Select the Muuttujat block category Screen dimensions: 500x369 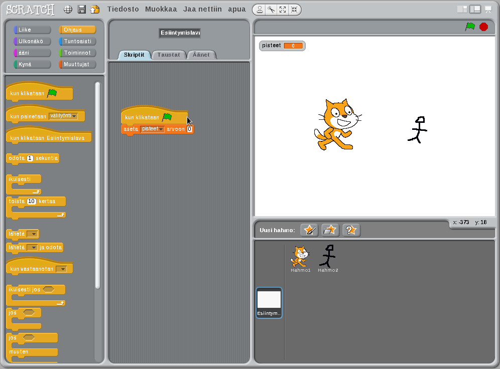(x=77, y=64)
